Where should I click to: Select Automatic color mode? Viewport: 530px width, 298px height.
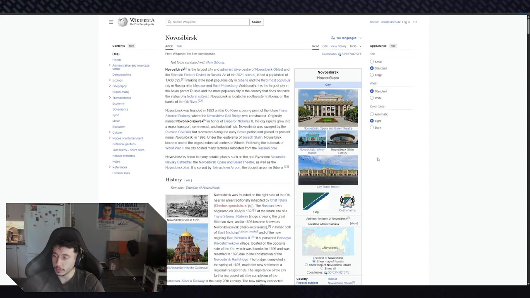372,114
